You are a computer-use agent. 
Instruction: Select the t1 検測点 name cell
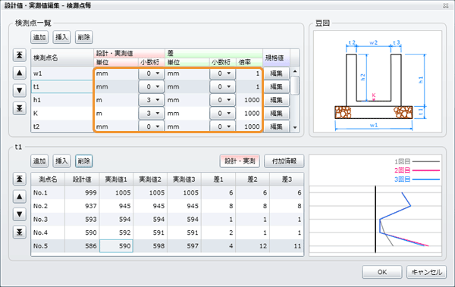click(62, 86)
